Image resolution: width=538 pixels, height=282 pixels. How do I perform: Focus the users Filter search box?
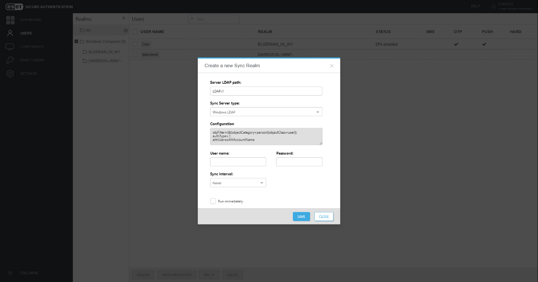[x=214, y=19]
